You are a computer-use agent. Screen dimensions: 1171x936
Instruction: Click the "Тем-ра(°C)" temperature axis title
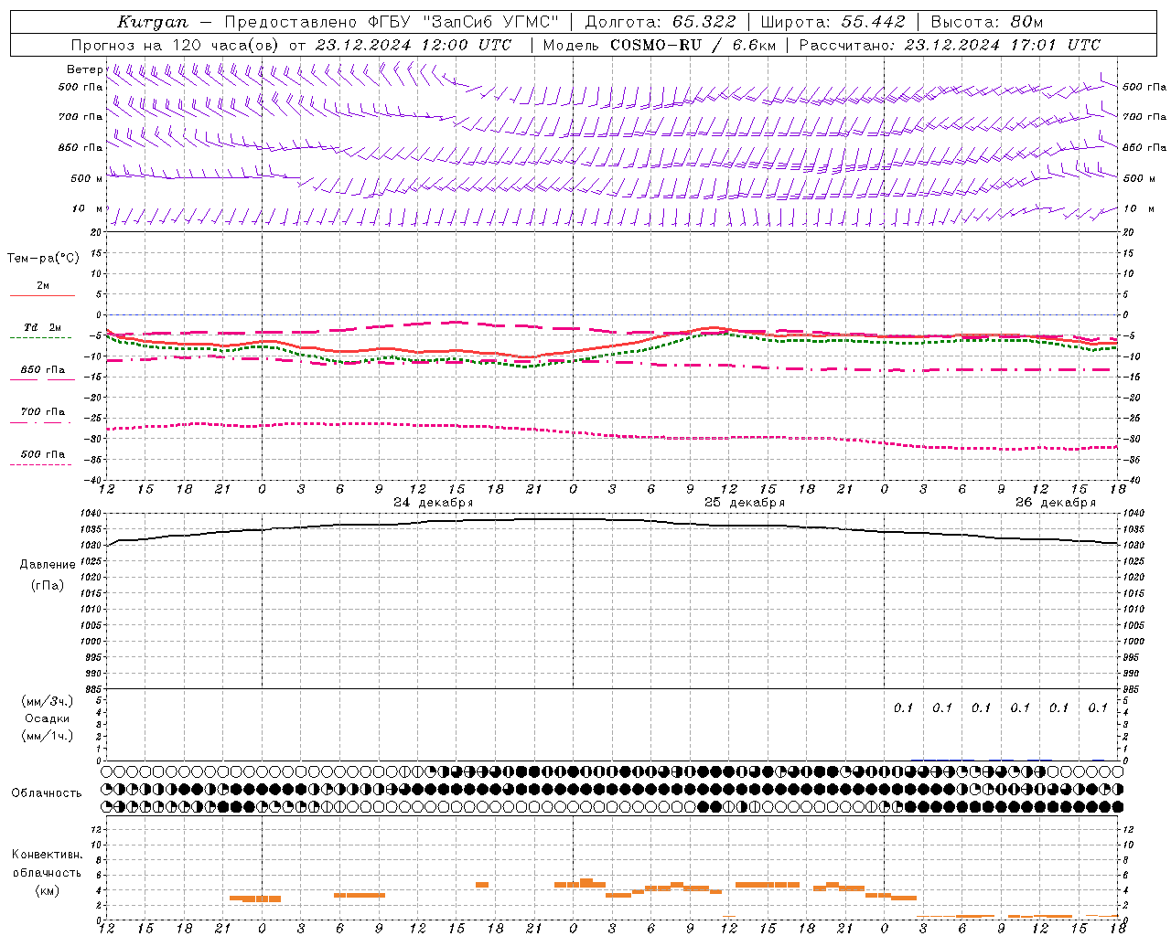point(43,259)
